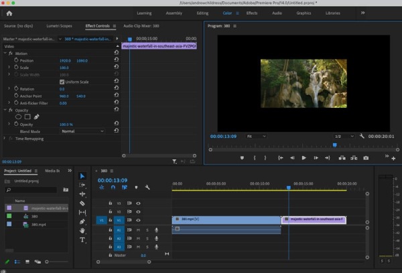Toggle V2 track output eye
The image size is (402, 273).
pyautogui.click(x=138, y=212)
